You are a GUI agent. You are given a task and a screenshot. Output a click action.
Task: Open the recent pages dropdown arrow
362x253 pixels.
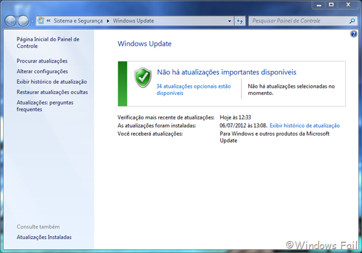[x=32, y=21]
